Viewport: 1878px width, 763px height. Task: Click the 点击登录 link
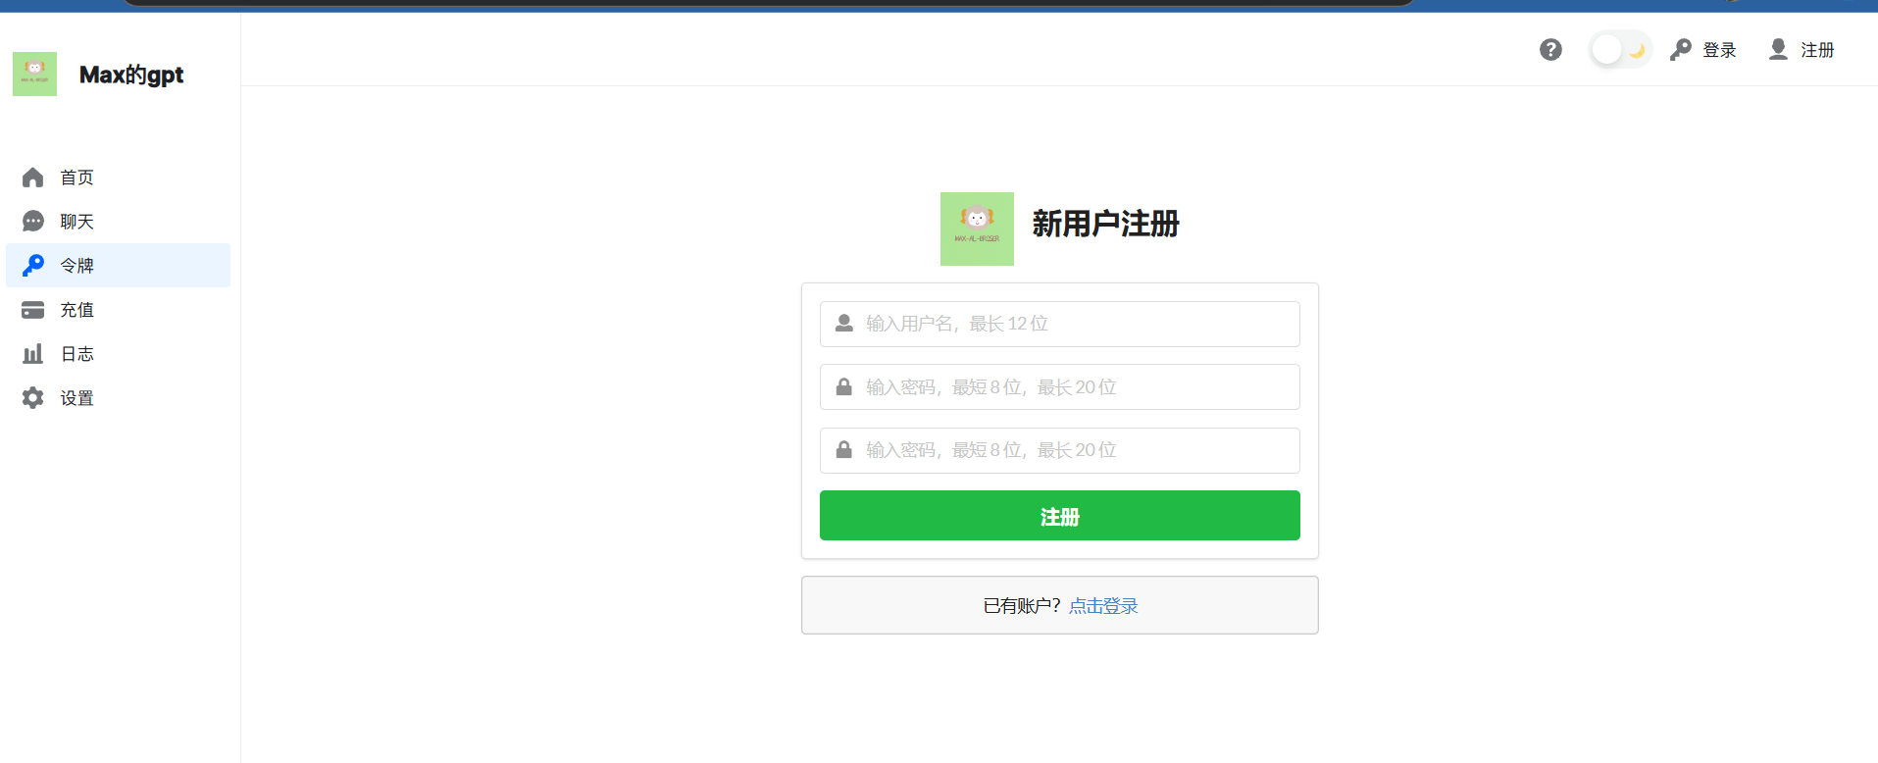(x=1103, y=606)
